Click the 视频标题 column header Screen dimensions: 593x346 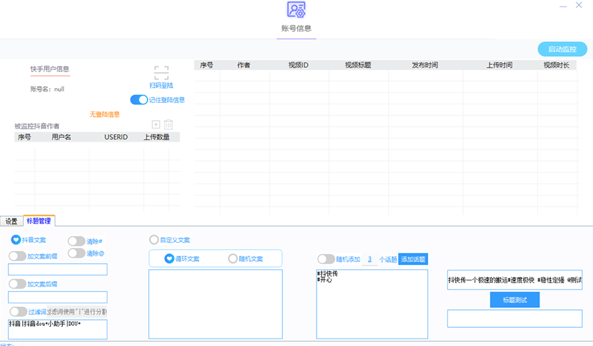(x=358, y=65)
